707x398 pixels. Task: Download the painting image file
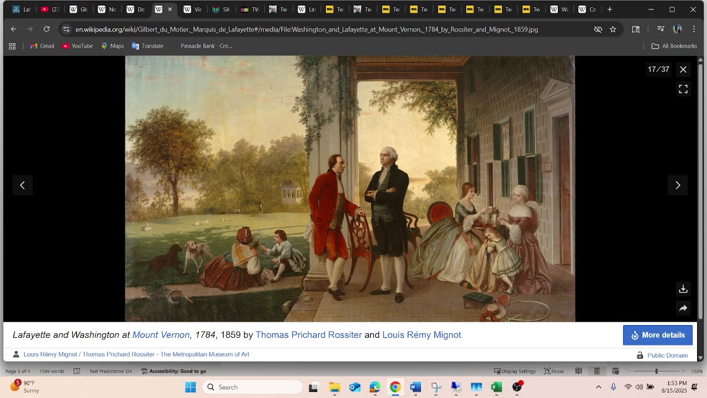coord(683,289)
